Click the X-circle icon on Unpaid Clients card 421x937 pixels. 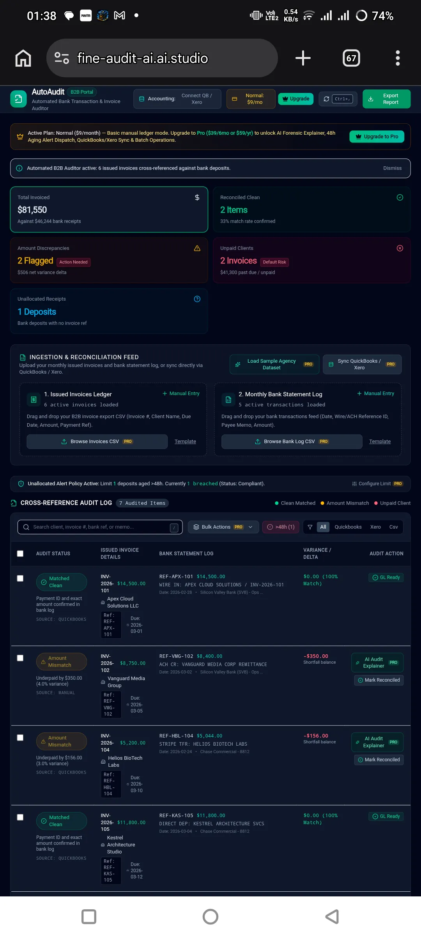[400, 248]
